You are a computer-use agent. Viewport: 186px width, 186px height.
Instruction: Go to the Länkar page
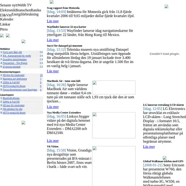click(x=5, y=24)
